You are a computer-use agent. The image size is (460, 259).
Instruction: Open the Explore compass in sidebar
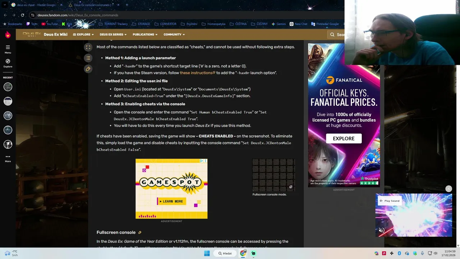coord(8,63)
